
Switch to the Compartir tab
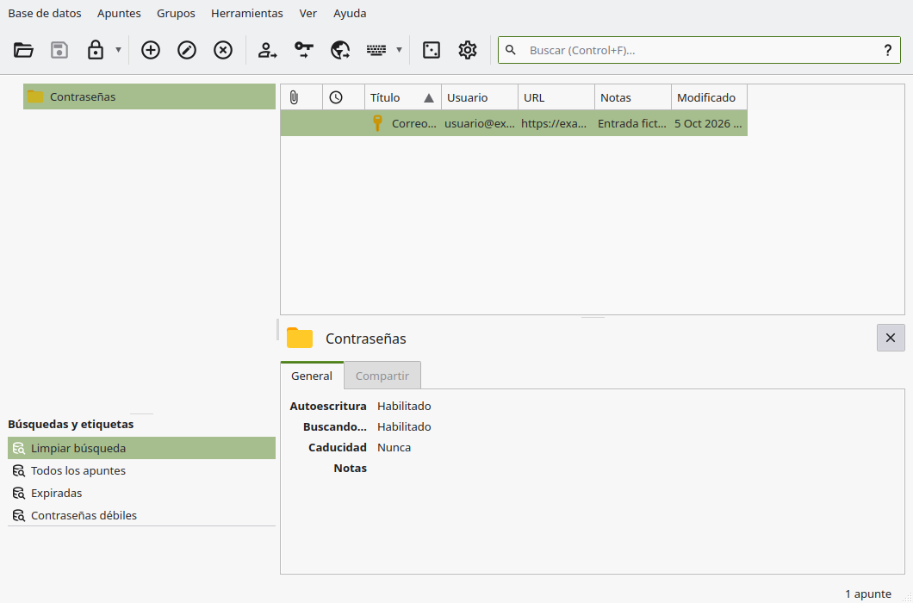[382, 376]
